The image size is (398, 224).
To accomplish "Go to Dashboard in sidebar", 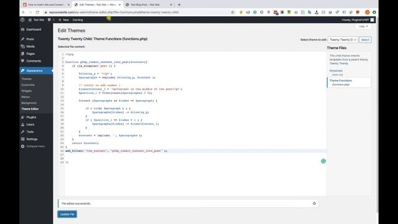I will [34, 29].
